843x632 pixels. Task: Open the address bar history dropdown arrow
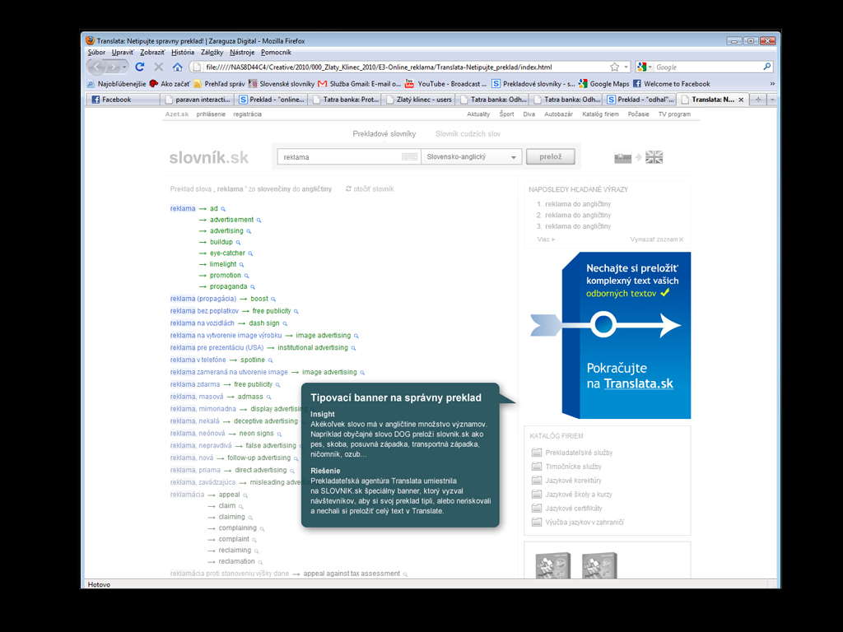click(x=626, y=67)
